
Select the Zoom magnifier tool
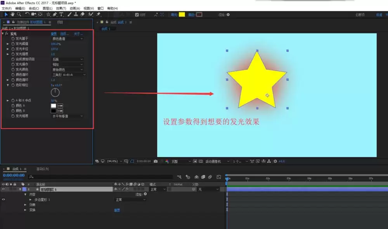coord(19,15)
